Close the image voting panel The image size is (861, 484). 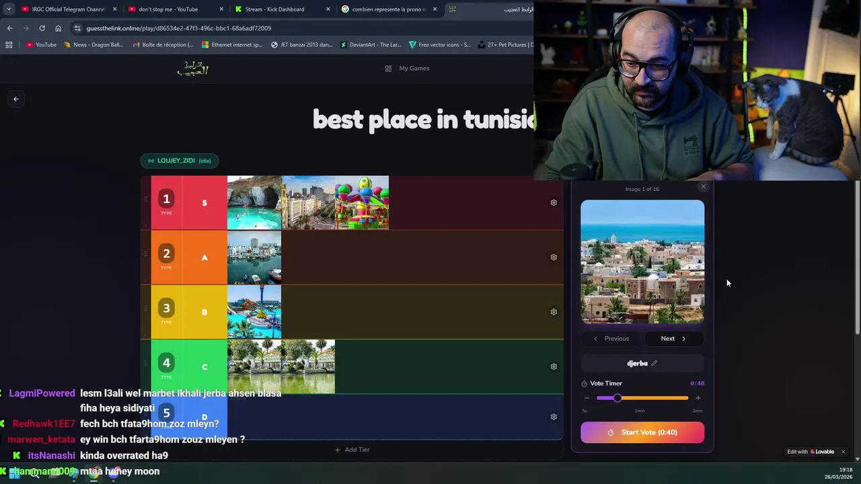point(704,187)
